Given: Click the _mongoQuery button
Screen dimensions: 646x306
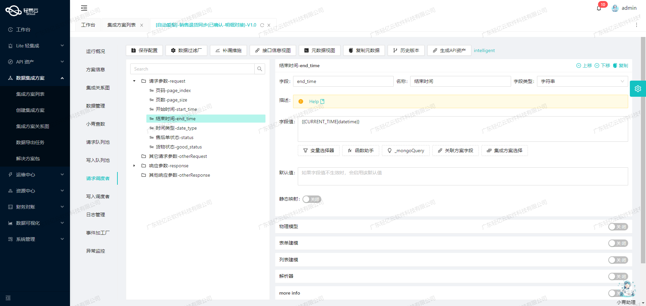Looking at the screenshot, I should [406, 150].
